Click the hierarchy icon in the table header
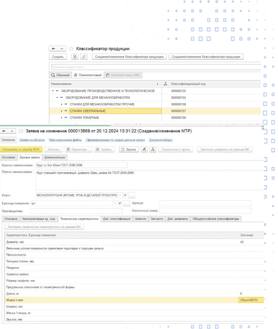This screenshot has height=329, width=278. click(166, 84)
